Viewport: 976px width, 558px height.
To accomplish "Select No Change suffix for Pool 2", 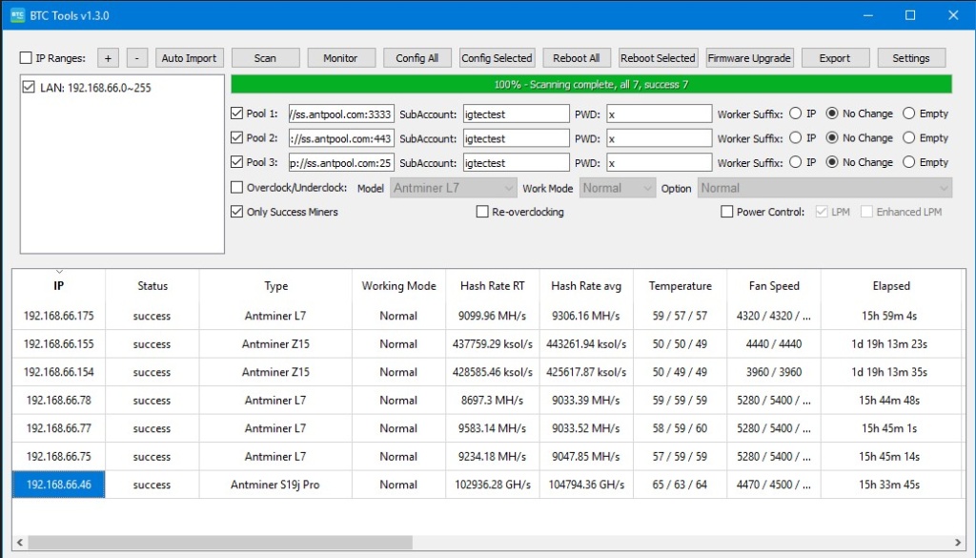I will click(x=832, y=137).
